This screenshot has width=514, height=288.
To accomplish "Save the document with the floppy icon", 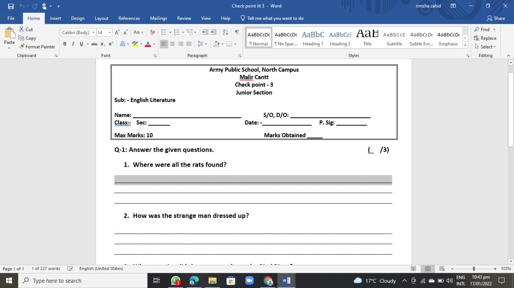I will pyautogui.click(x=11, y=6).
